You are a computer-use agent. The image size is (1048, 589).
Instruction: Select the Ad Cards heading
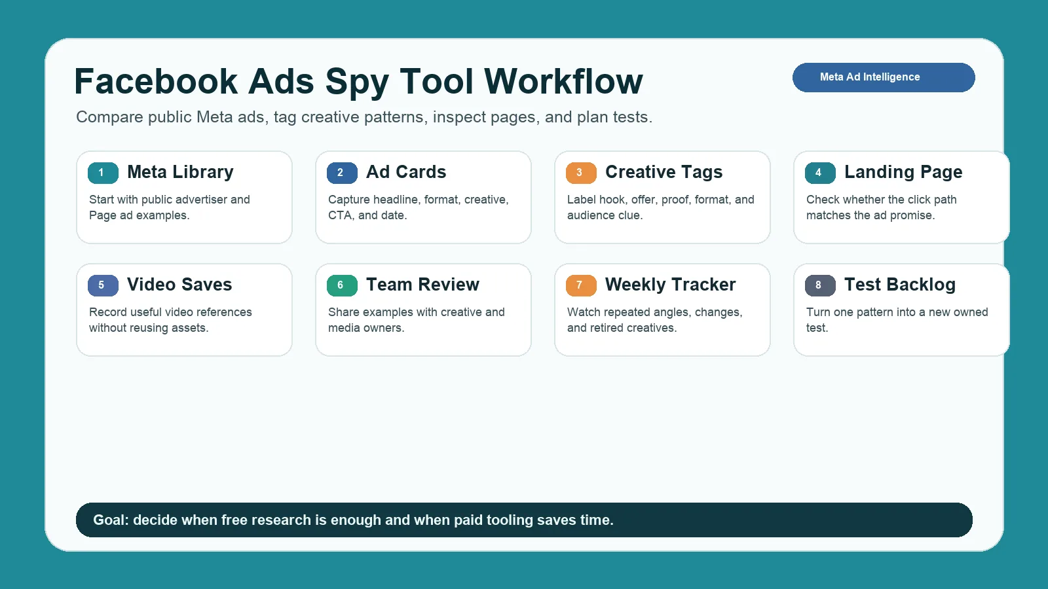(406, 172)
